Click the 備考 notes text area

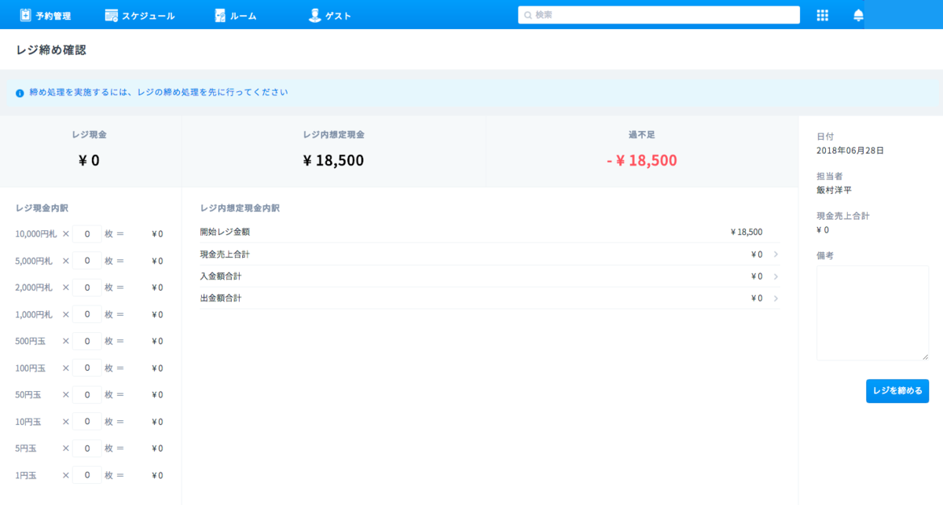point(872,313)
